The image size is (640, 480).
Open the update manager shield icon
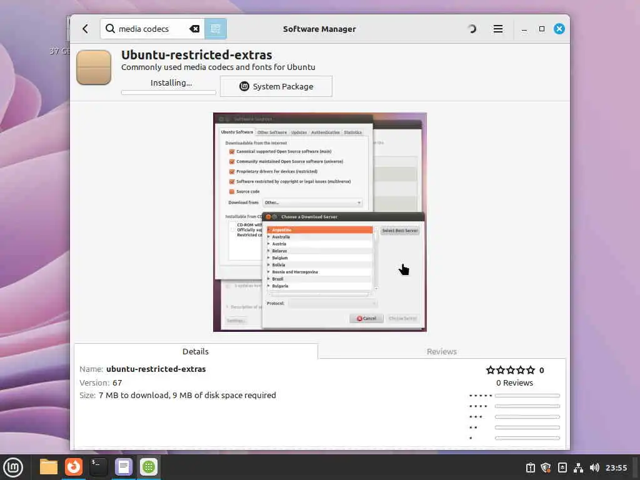(546, 467)
